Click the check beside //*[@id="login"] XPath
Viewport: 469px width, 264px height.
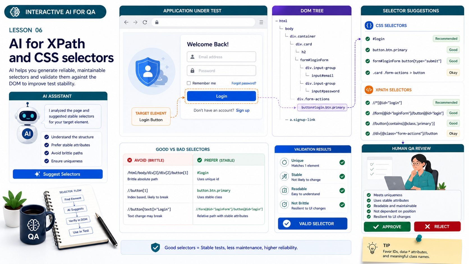pos(368,103)
